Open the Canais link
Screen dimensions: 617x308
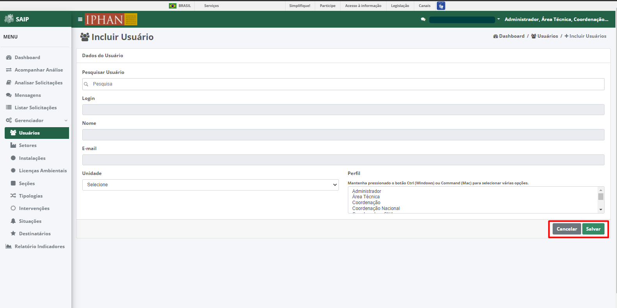[x=425, y=6]
